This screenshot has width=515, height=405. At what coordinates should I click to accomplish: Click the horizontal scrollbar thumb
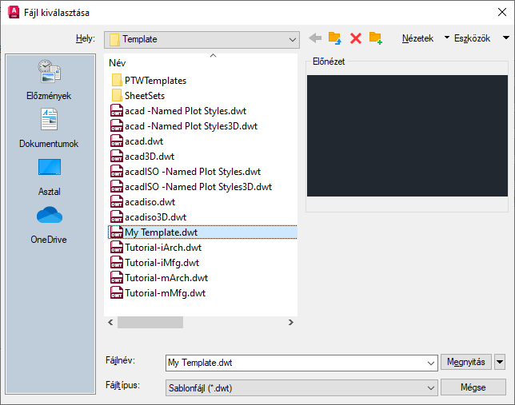pos(150,322)
